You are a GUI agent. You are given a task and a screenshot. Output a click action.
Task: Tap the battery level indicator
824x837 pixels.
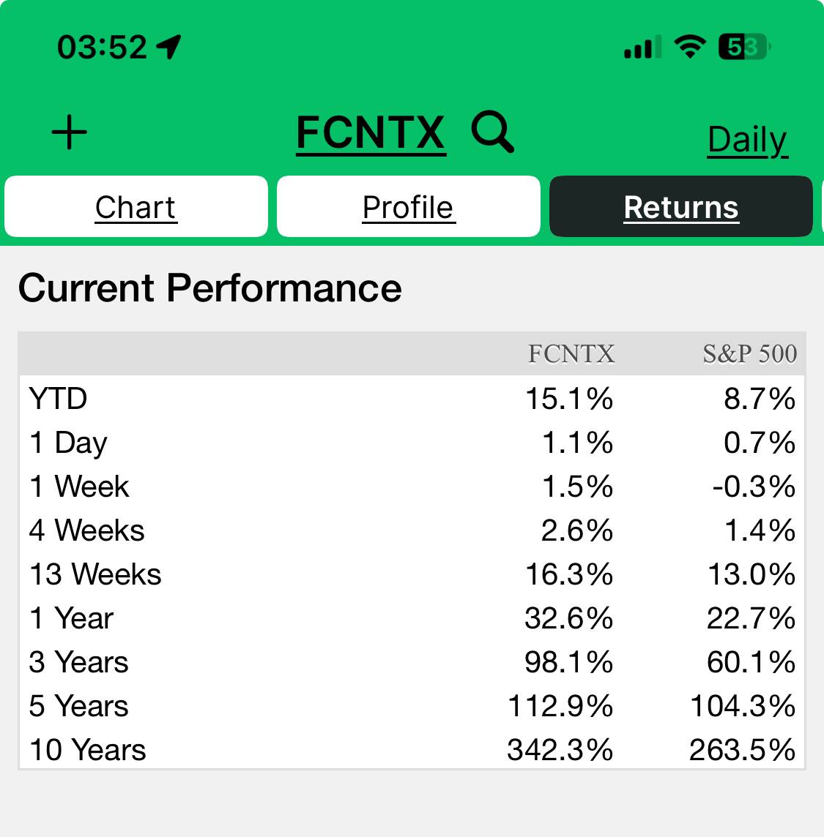click(743, 48)
